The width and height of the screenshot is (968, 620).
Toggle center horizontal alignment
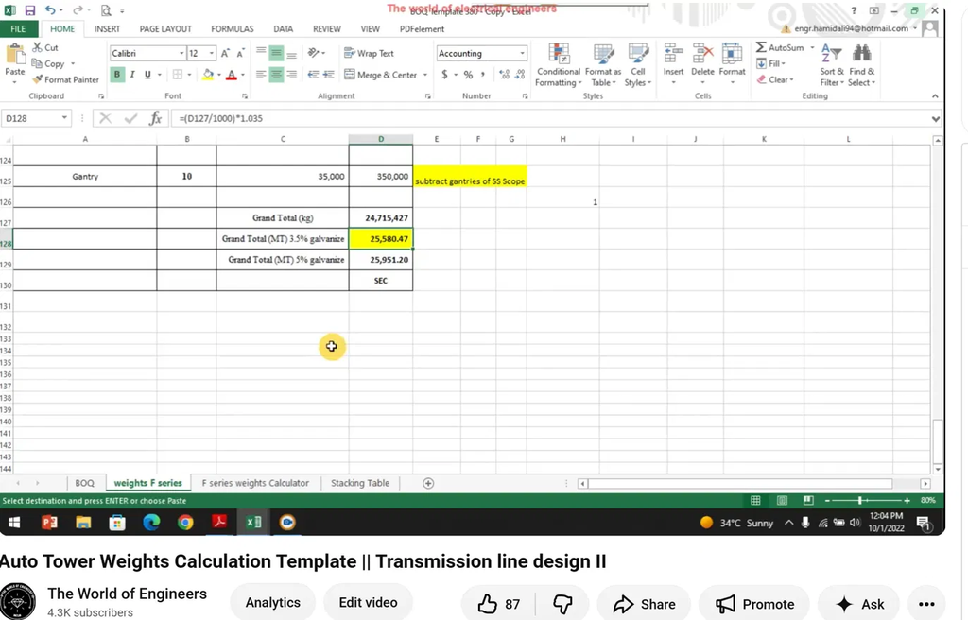pyautogui.click(x=277, y=75)
